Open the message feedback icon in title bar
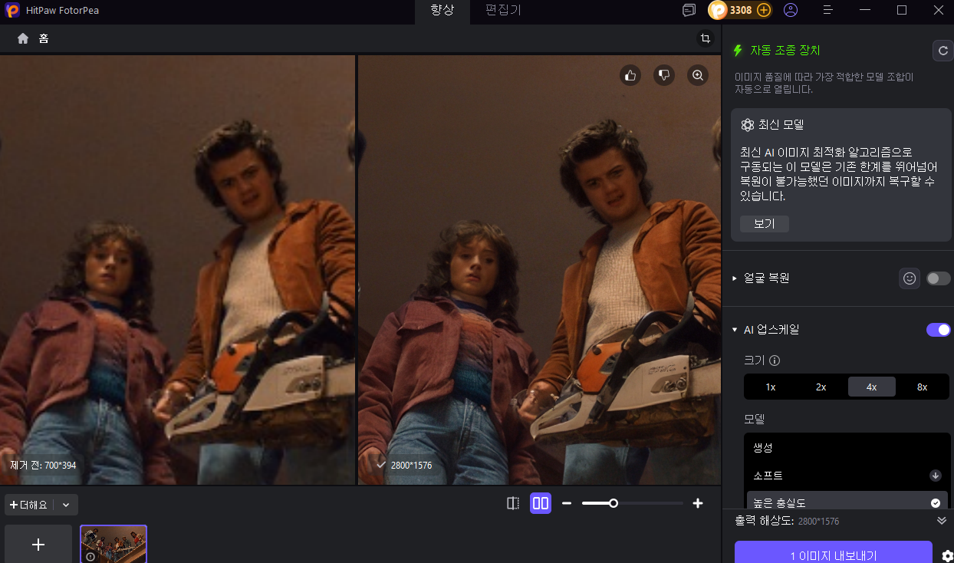Image resolution: width=954 pixels, height=563 pixels. [x=689, y=10]
